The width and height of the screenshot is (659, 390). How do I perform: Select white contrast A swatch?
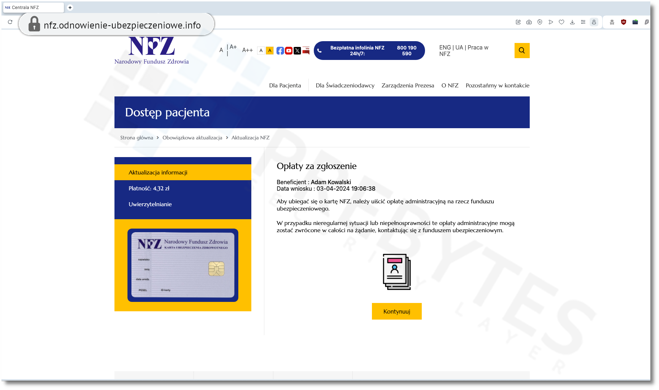coord(261,51)
